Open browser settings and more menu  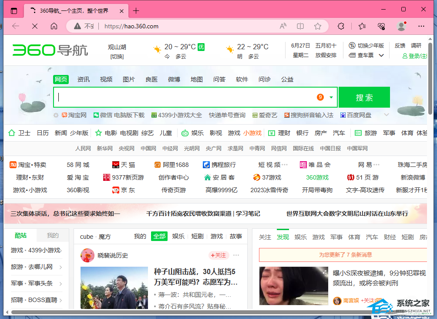click(421, 26)
